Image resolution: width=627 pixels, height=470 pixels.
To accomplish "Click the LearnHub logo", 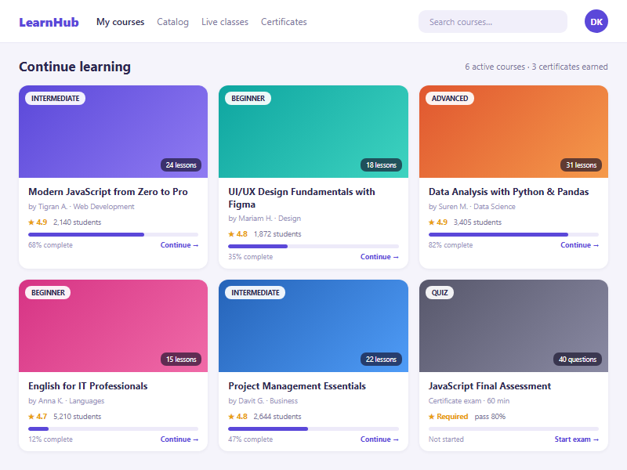I will (49, 22).
